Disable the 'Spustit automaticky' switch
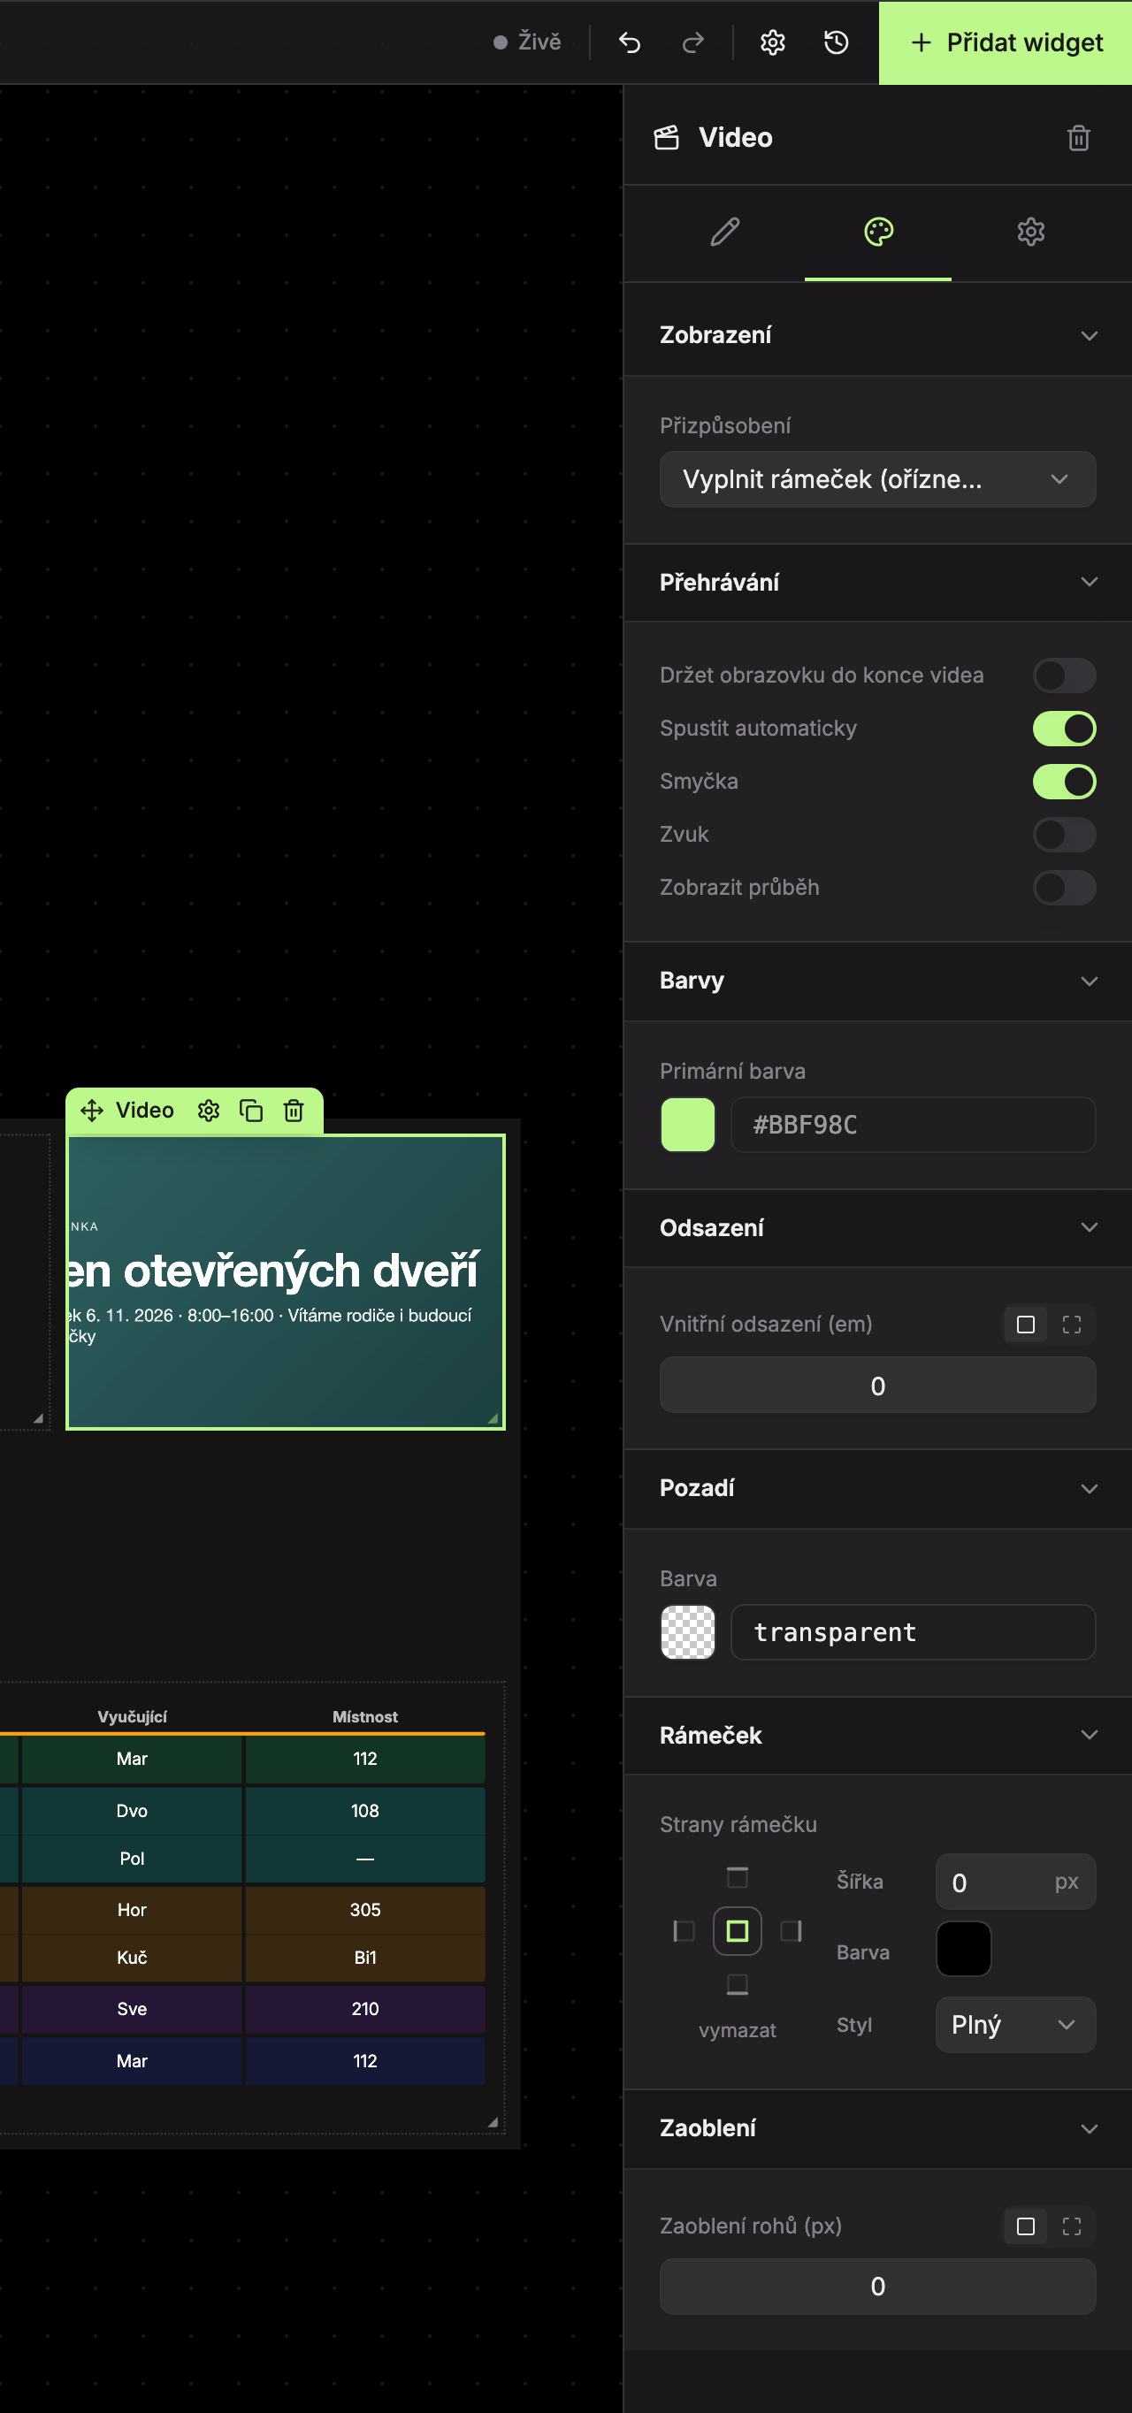Screen dimensions: 1132x2413 [x=1065, y=728]
